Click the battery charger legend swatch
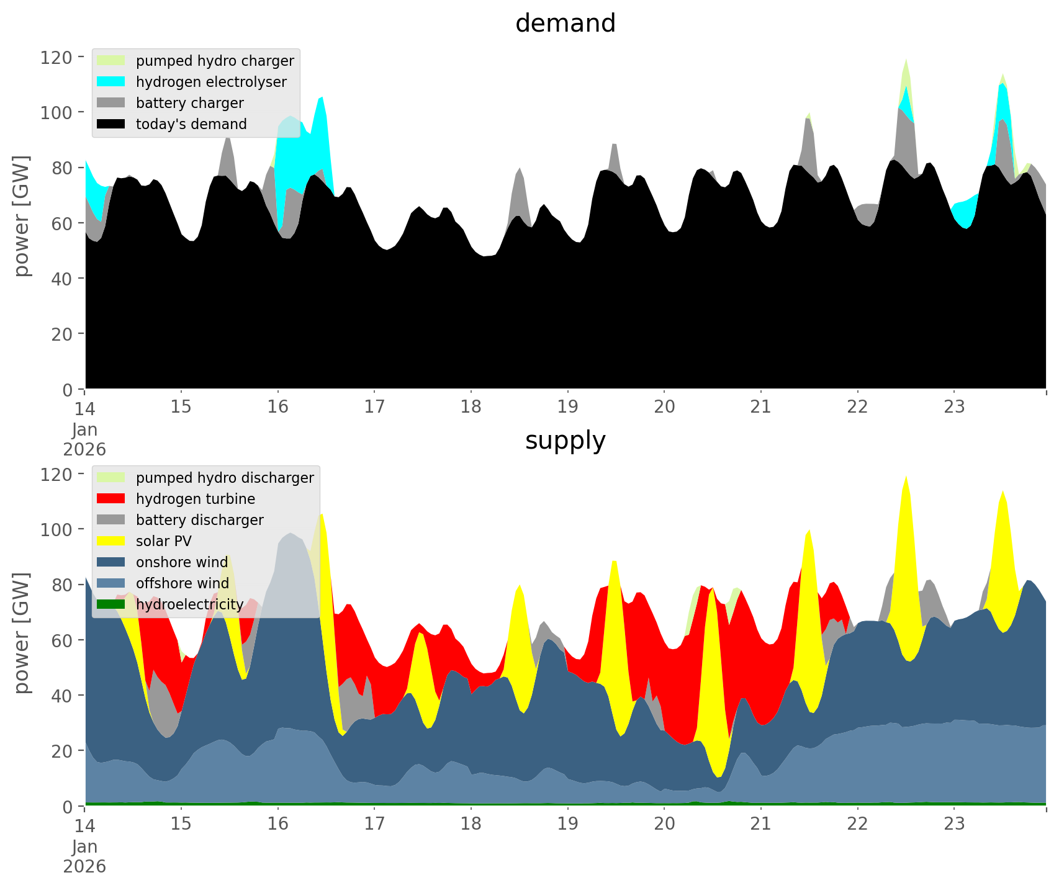This screenshot has width=1059, height=888. [x=111, y=103]
